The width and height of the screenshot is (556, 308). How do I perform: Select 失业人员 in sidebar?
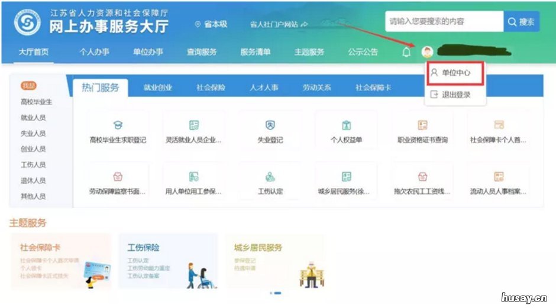[x=33, y=133]
